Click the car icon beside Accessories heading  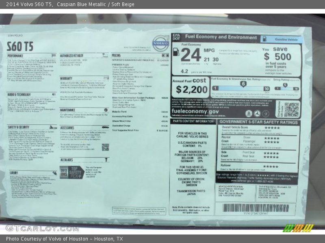pyautogui.click(x=105, y=127)
